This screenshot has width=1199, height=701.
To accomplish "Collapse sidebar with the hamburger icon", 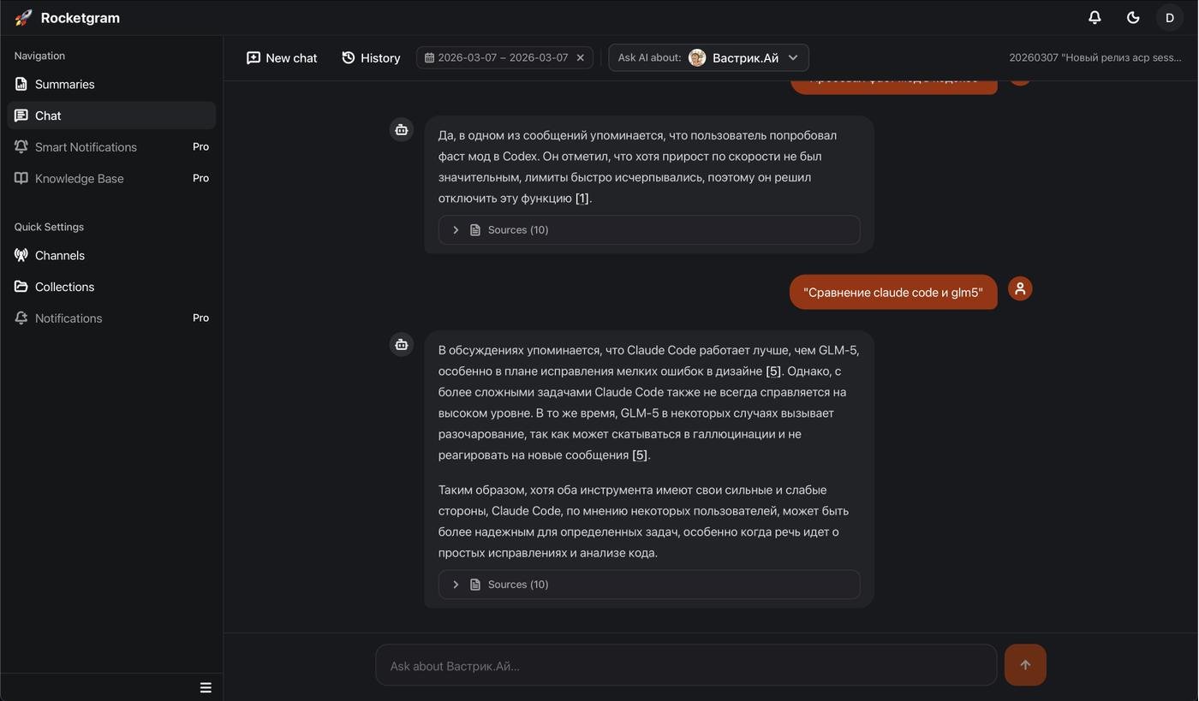I will coord(206,687).
